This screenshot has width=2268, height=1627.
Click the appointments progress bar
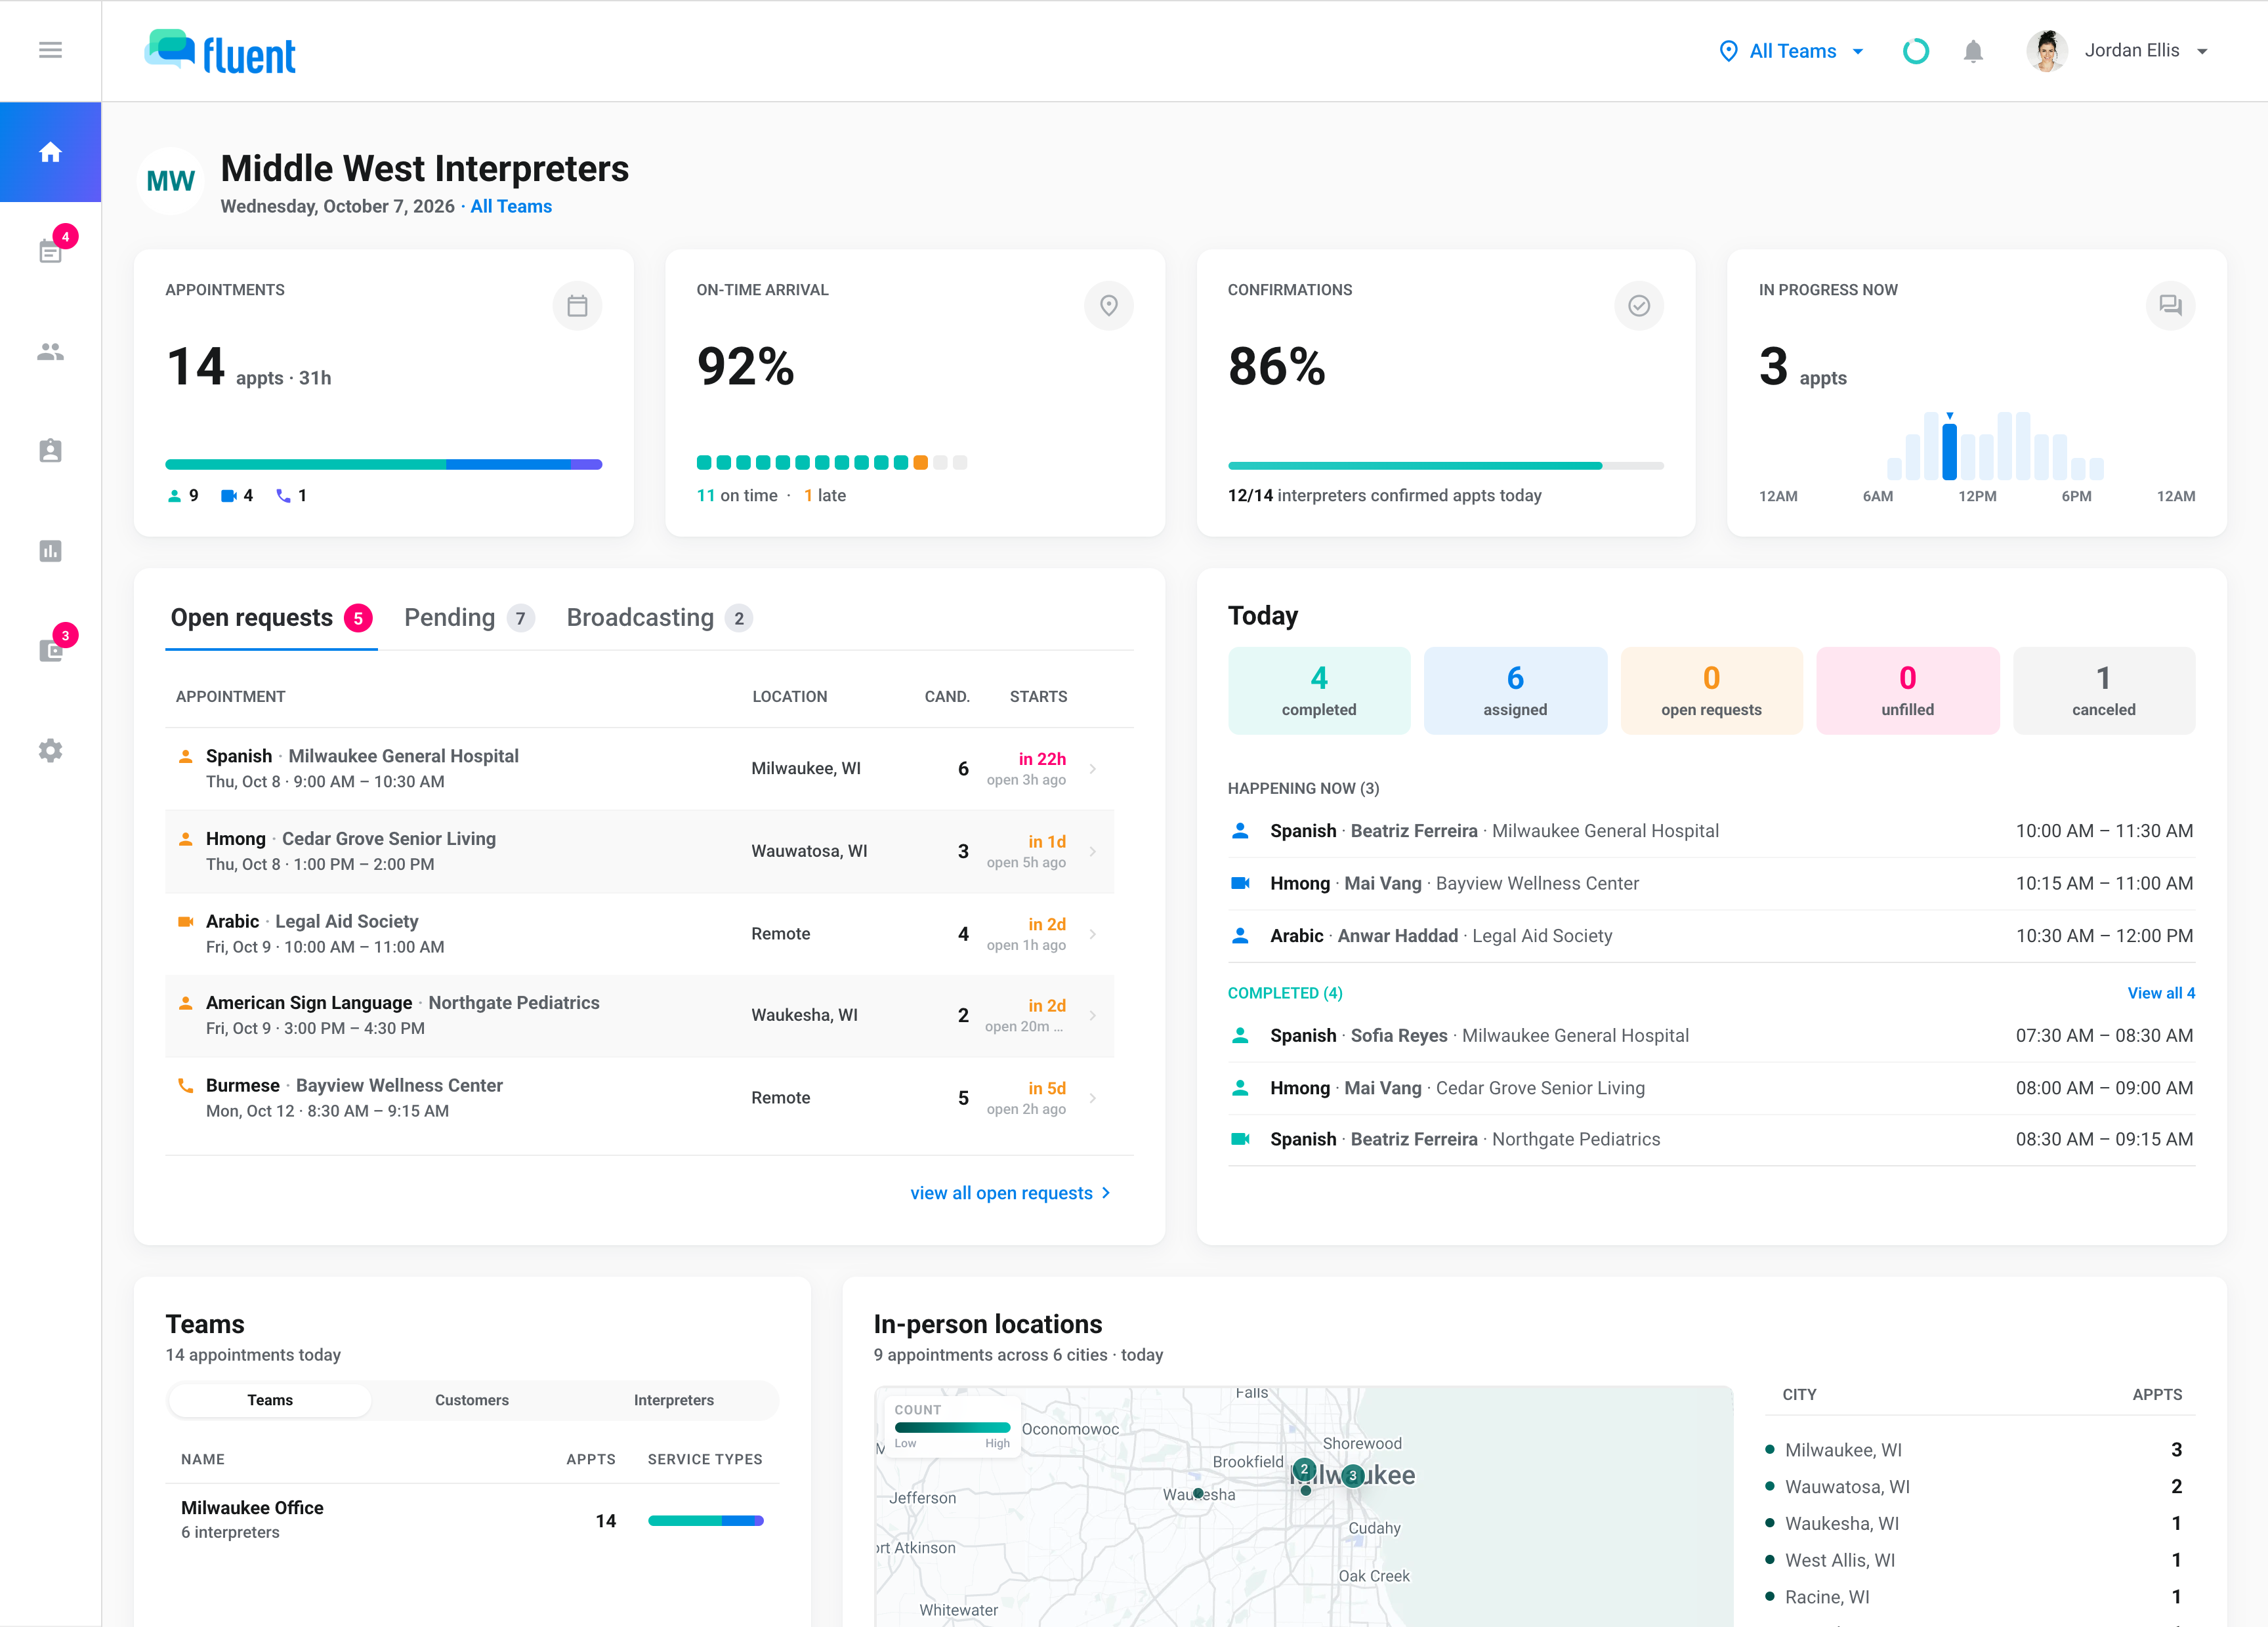(x=383, y=464)
